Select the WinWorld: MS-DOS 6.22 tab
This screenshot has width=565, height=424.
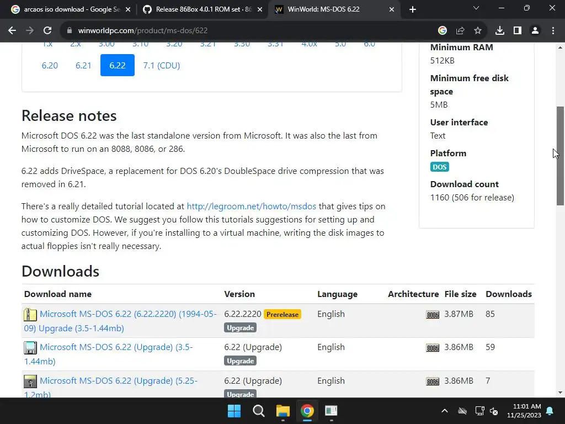click(333, 9)
